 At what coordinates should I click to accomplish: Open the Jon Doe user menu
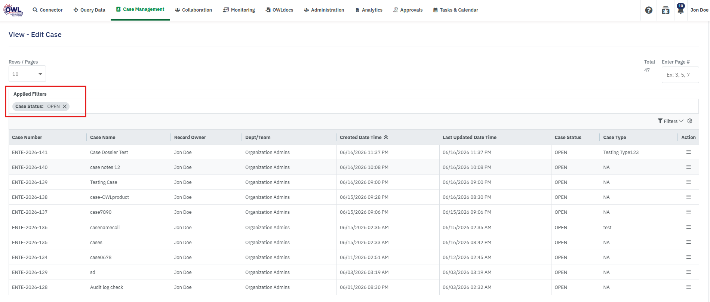click(699, 10)
